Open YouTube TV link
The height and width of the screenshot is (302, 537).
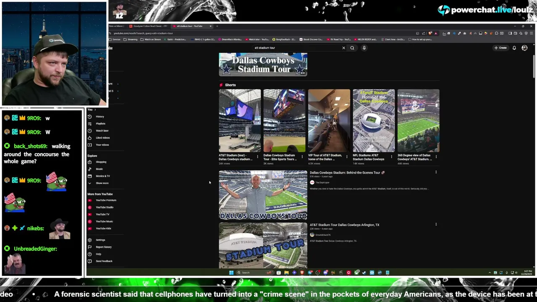click(x=99, y=214)
